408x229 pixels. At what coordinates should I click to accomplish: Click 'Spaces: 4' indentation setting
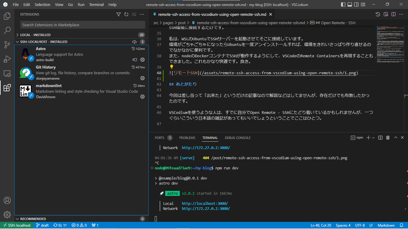pyautogui.click(x=343, y=225)
